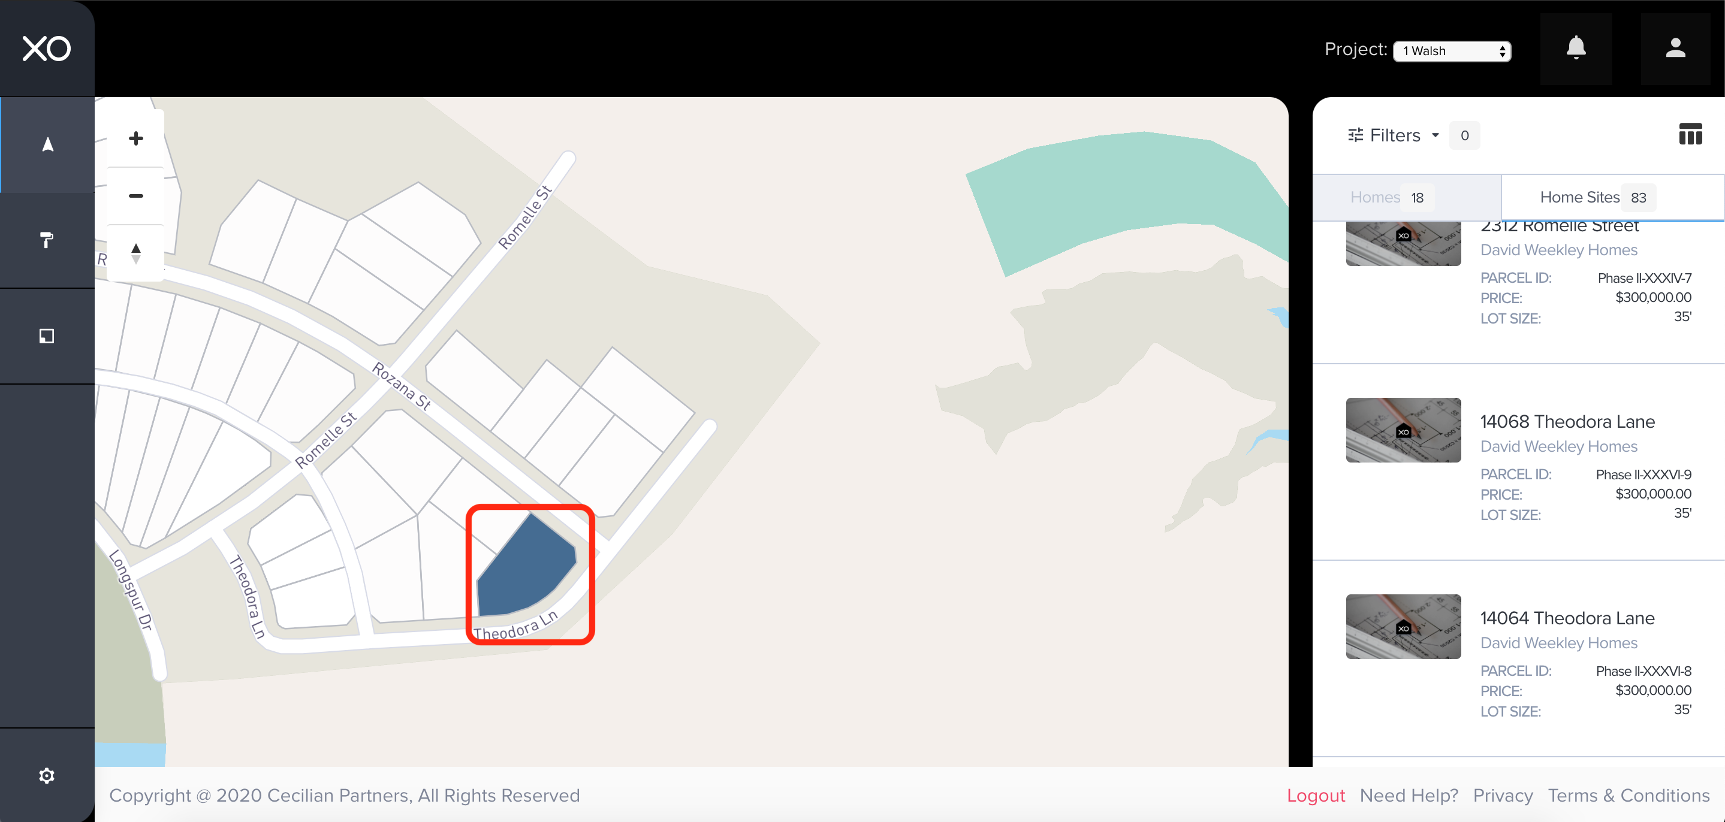Switch to table columns view icon
Image resolution: width=1725 pixels, height=822 pixels.
1690,135
